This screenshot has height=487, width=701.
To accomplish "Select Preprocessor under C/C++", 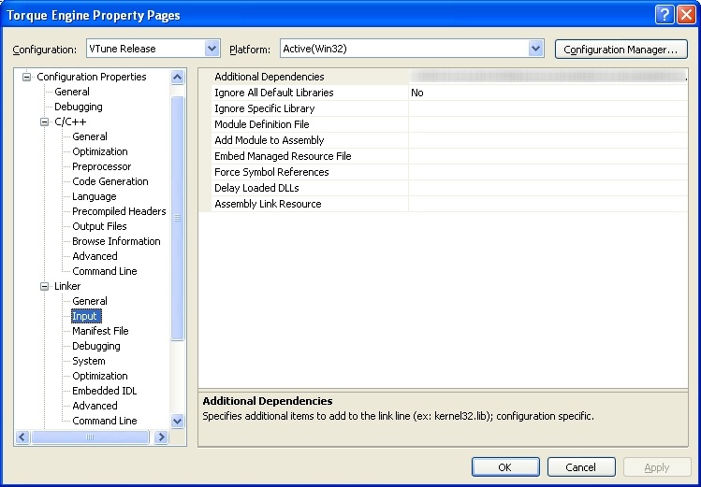I will pyautogui.click(x=101, y=166).
